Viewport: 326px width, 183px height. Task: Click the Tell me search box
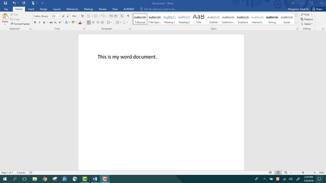[158, 9]
